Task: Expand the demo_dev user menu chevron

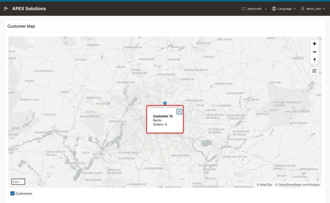Action: (324, 9)
